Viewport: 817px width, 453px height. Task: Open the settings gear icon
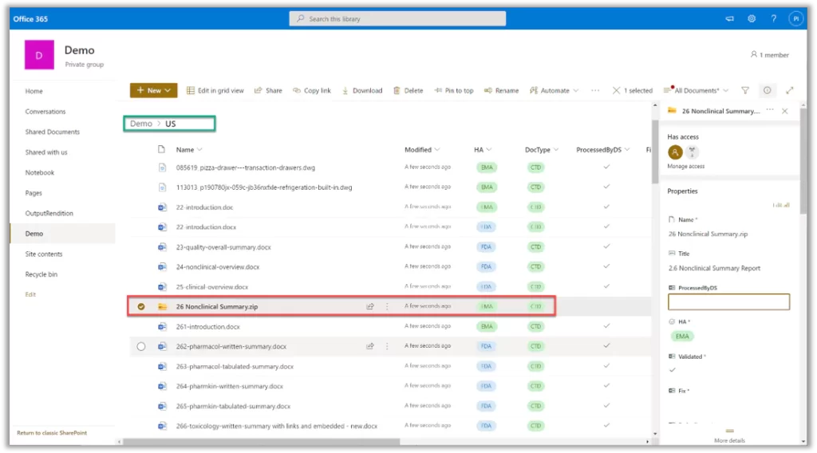[752, 19]
